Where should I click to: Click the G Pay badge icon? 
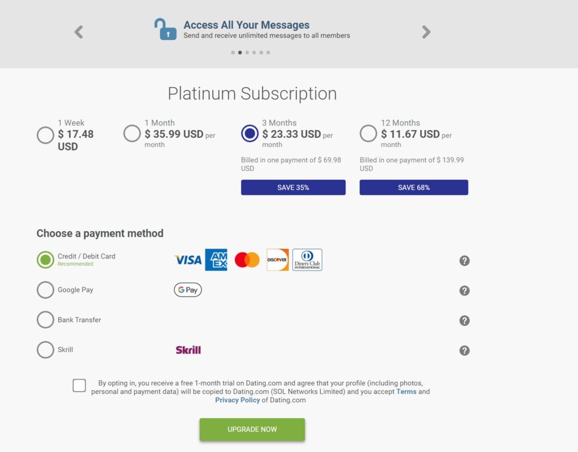pyautogui.click(x=187, y=290)
